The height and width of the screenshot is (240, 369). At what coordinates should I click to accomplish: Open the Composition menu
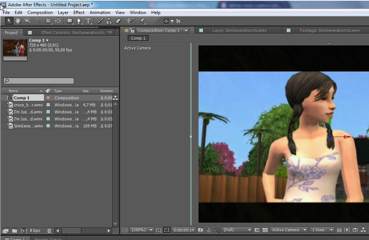point(40,12)
